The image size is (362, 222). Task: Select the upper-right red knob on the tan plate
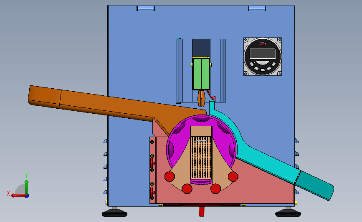click(233, 177)
